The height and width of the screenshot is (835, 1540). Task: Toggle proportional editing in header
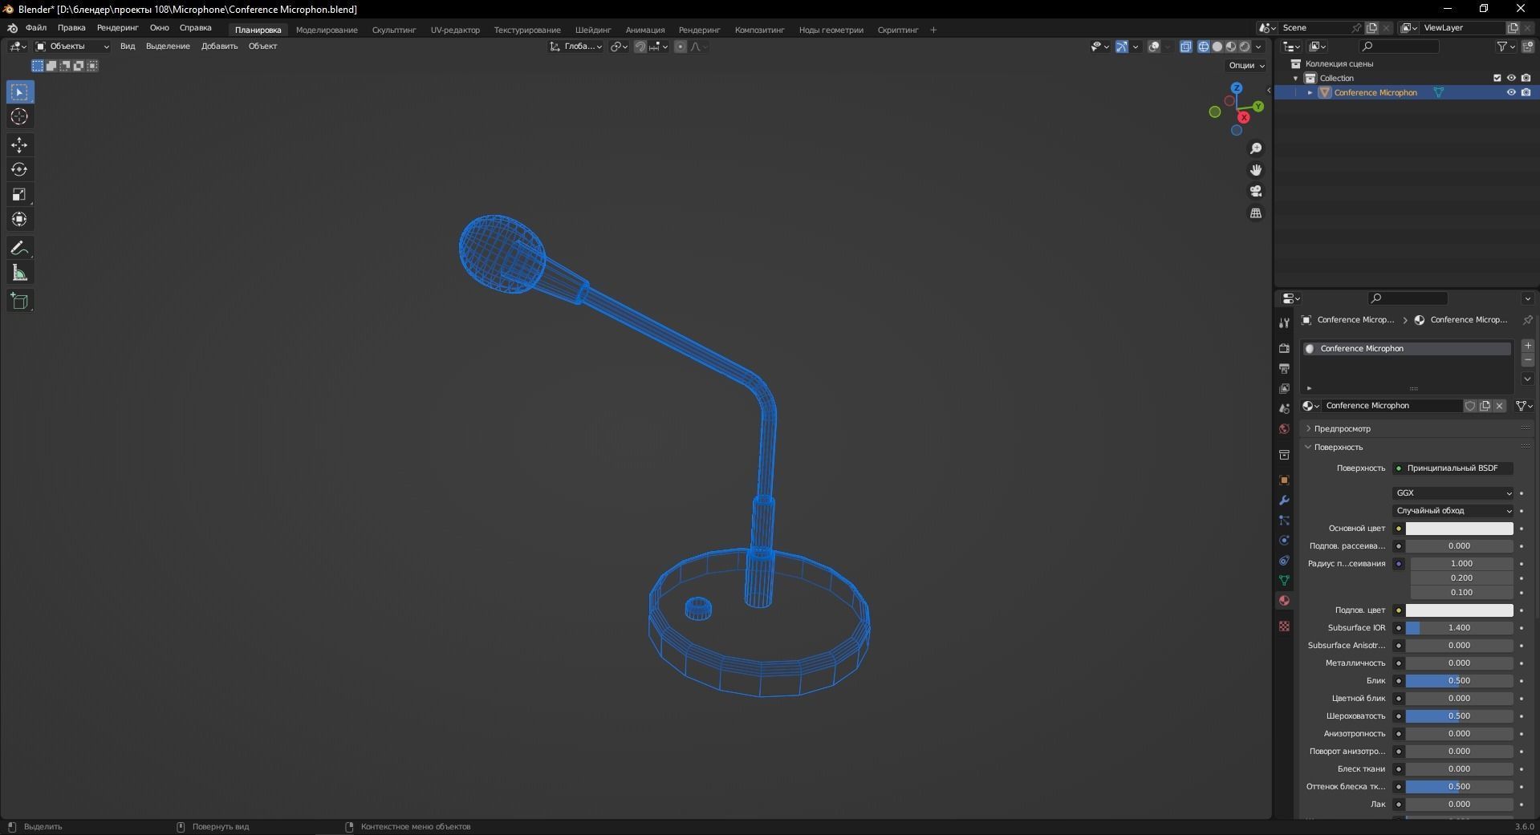[681, 47]
